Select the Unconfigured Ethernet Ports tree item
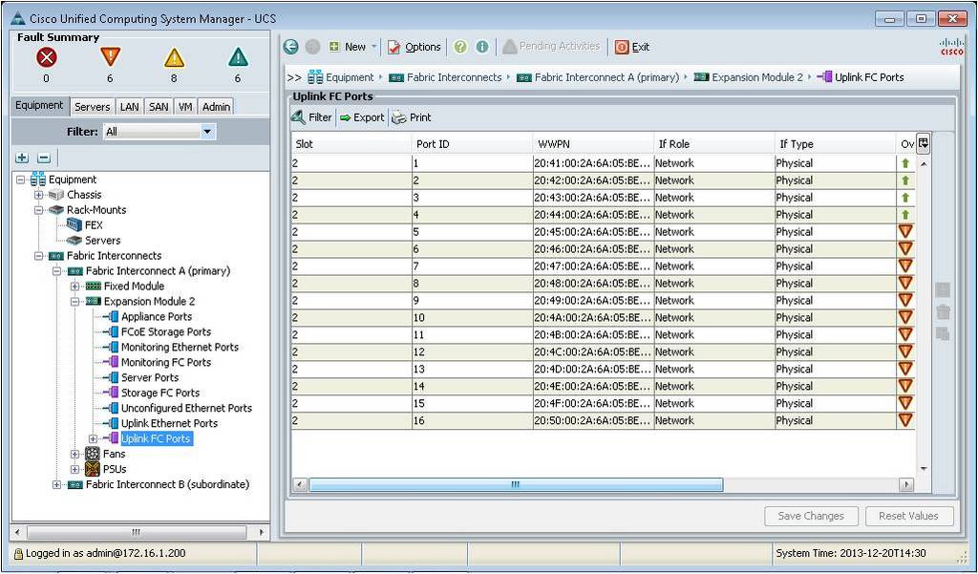978x574 pixels. (186, 408)
